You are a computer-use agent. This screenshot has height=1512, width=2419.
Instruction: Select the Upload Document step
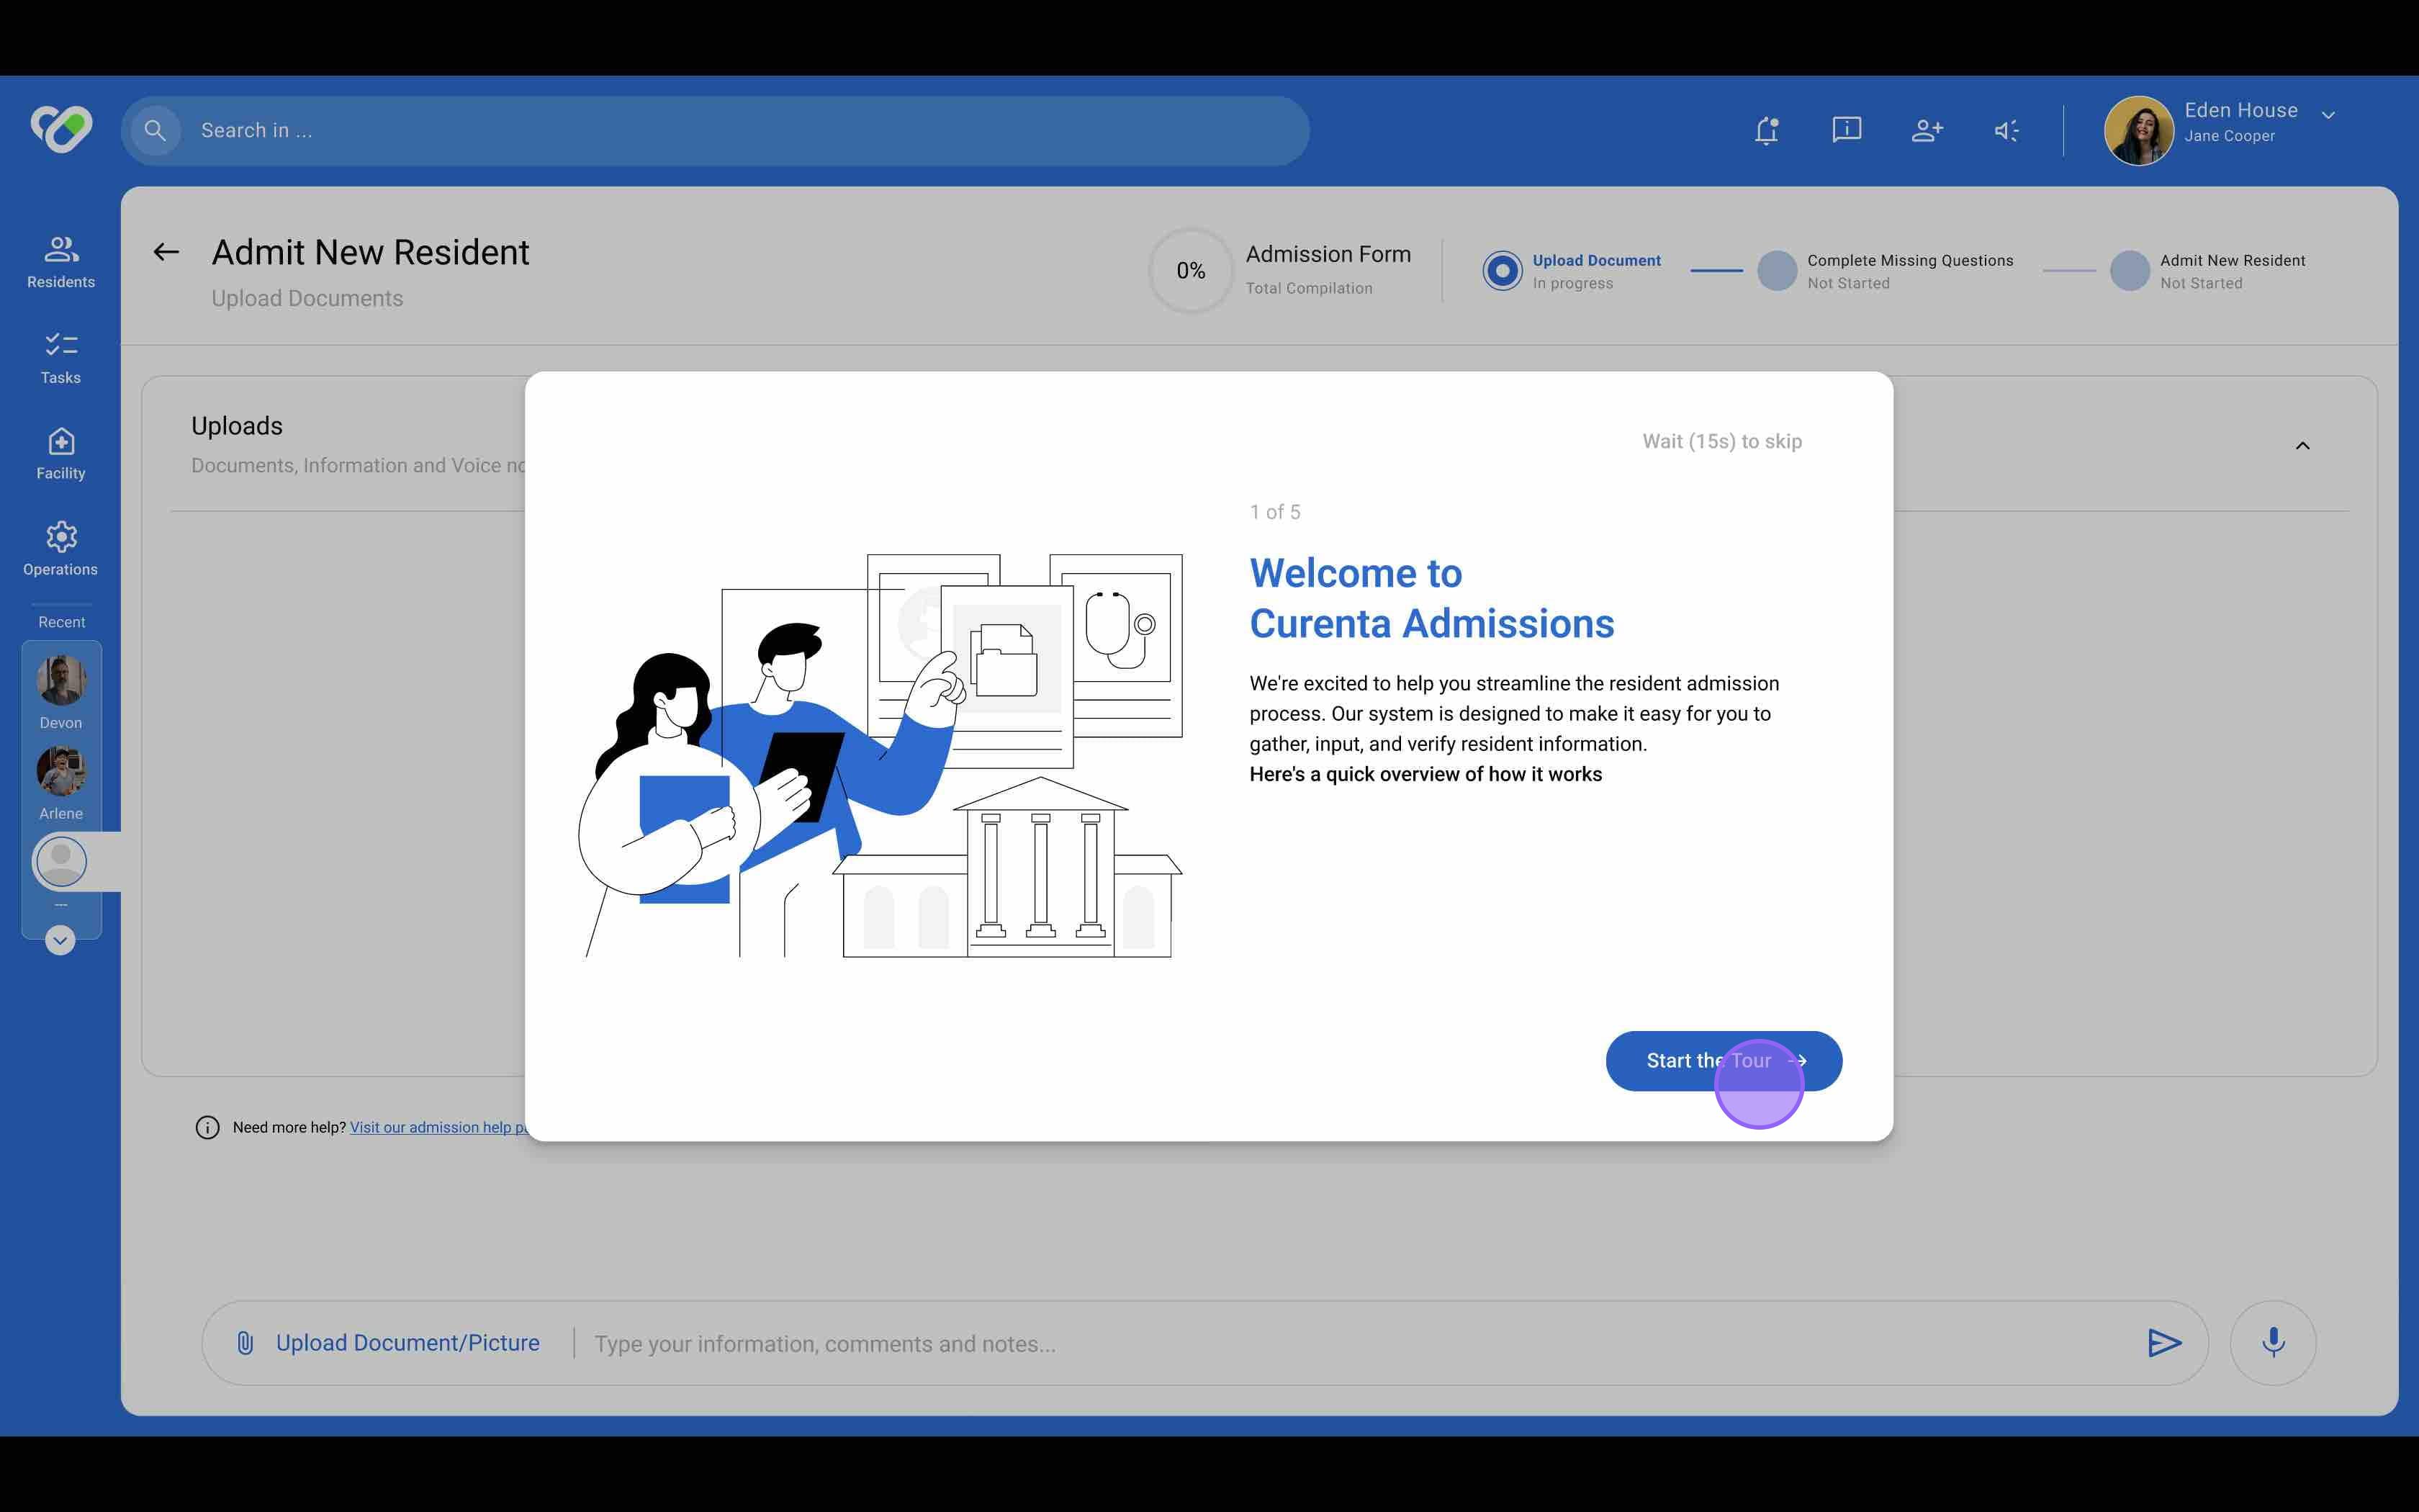pos(1572,271)
